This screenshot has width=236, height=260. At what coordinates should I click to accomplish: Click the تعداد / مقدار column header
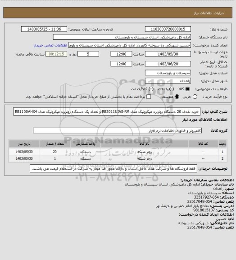(55, 144)
